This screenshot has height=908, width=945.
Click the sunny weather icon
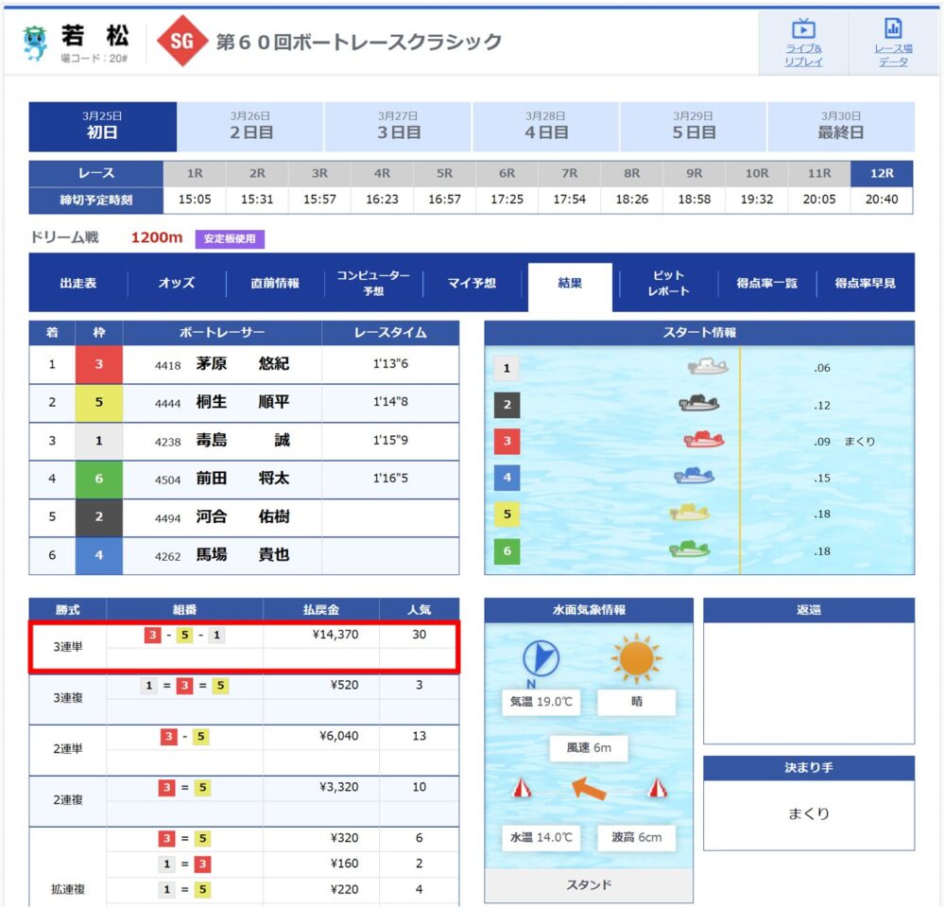tap(636, 658)
